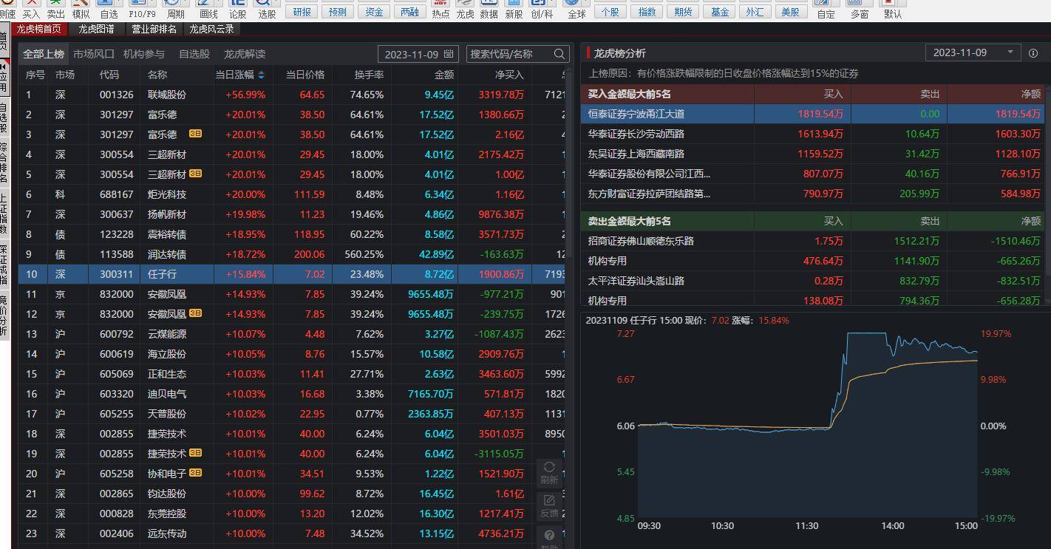Open the 选股 stock screener tool
Image resolution: width=1051 pixels, height=549 pixels.
[x=267, y=10]
